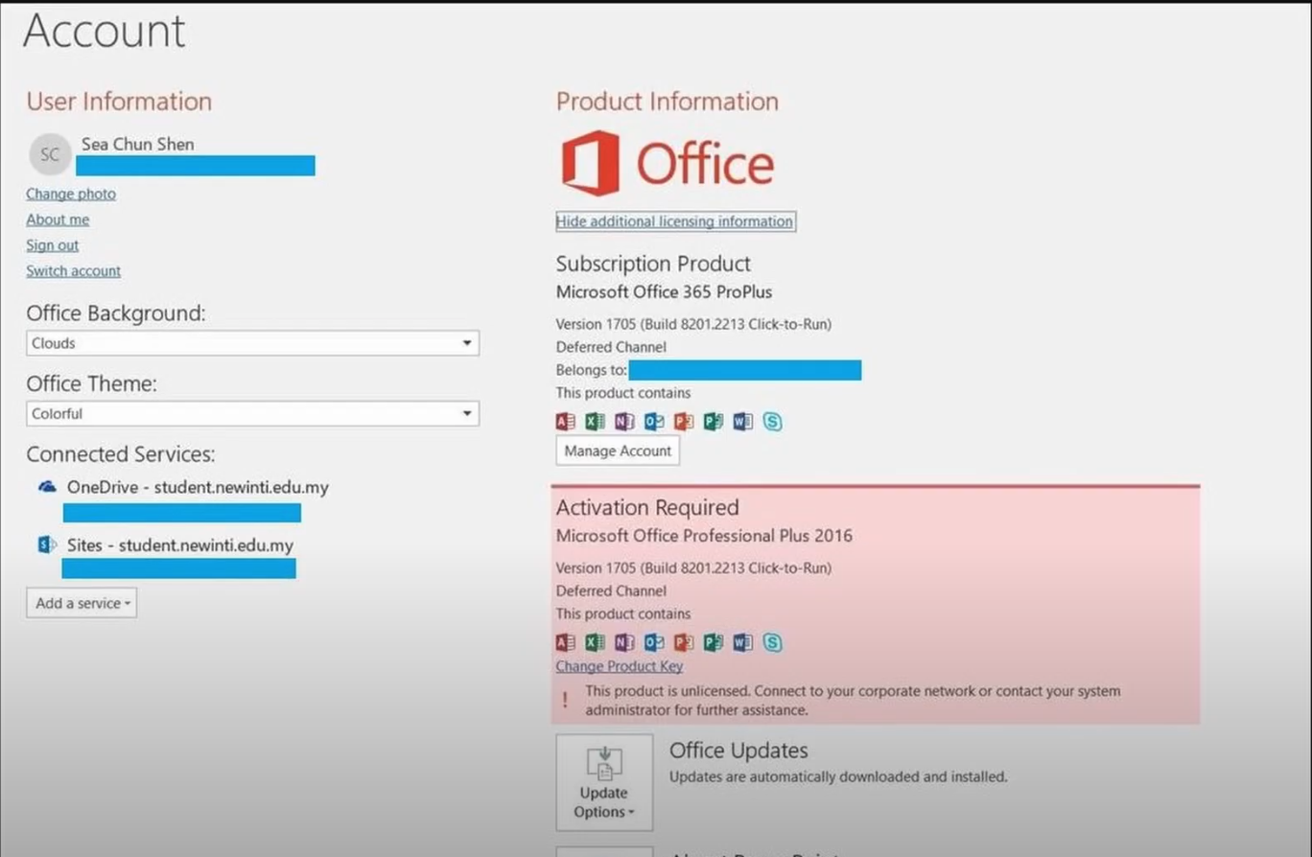Click the Sites - student.newinti.edu.my entry
This screenshot has height=857, width=1312.
(x=180, y=545)
